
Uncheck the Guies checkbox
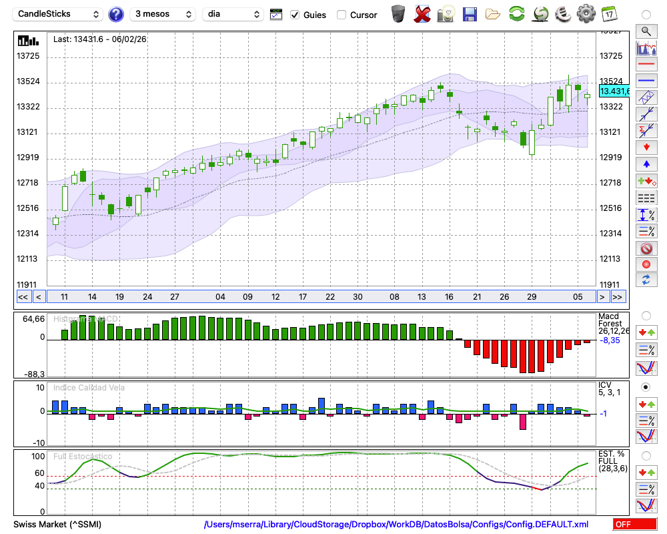coord(295,15)
